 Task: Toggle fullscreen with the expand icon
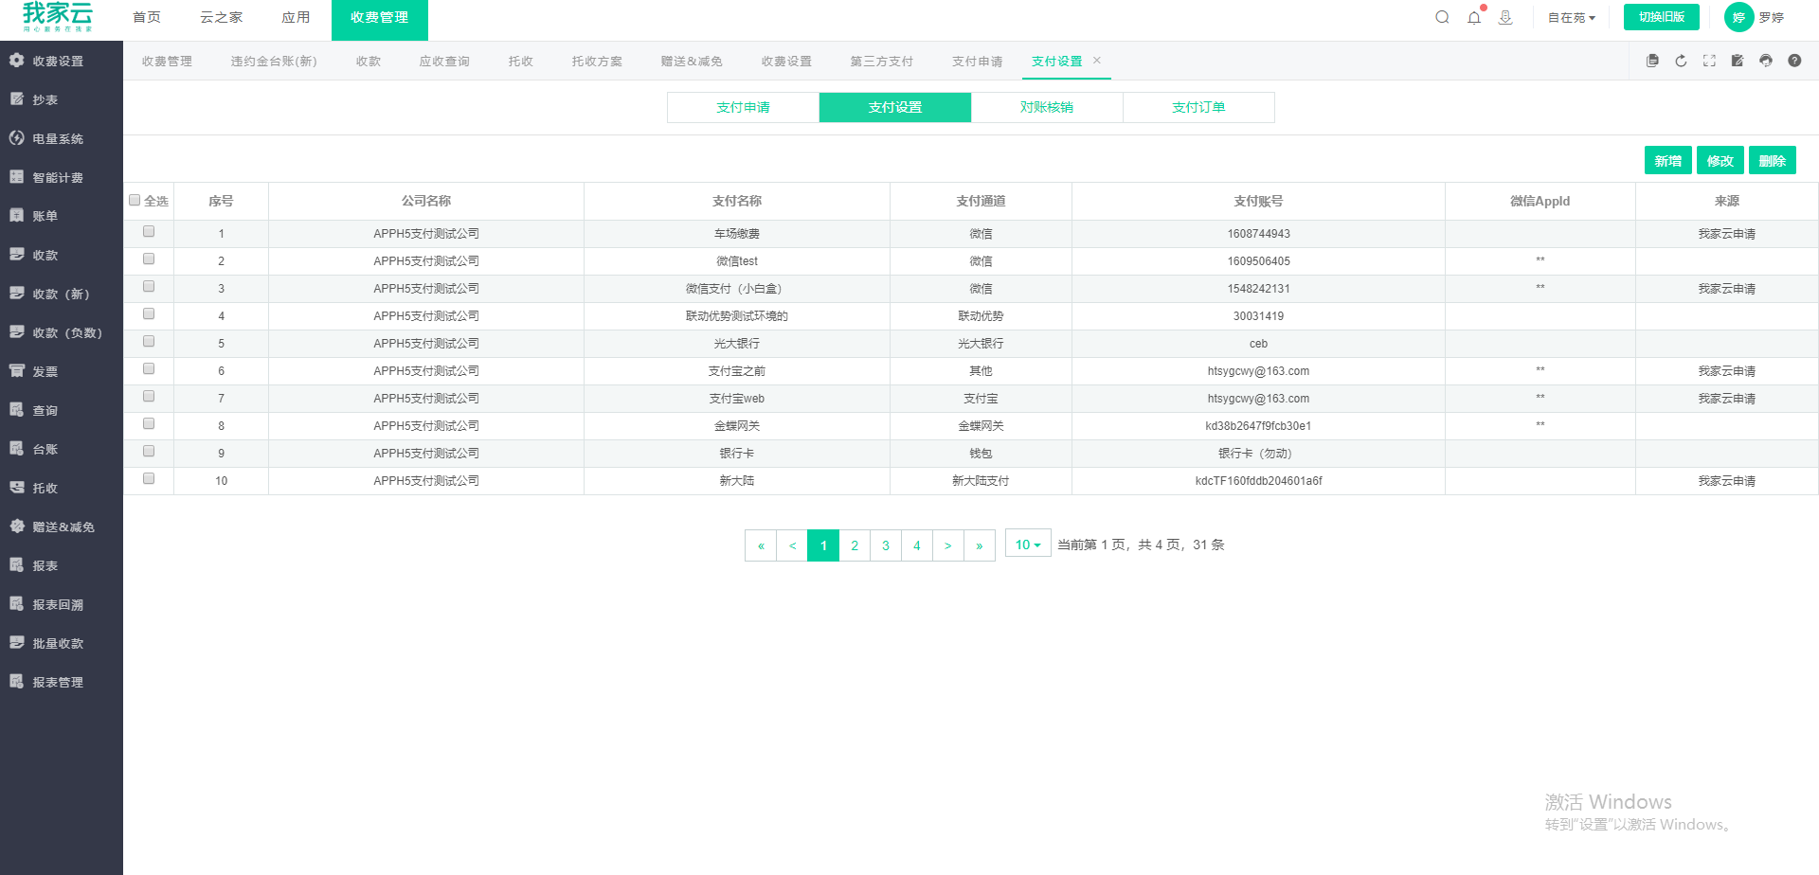pos(1709,61)
